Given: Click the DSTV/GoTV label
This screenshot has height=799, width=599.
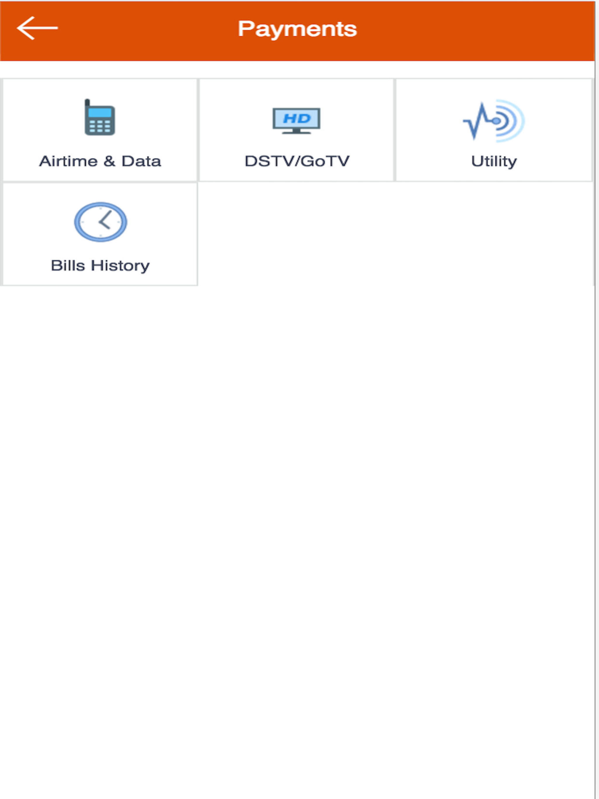Looking at the screenshot, I should (297, 161).
